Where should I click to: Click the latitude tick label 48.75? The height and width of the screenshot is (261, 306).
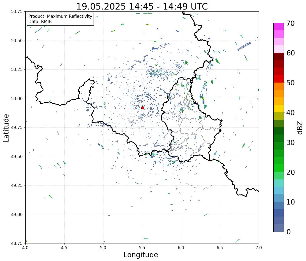(17, 243)
